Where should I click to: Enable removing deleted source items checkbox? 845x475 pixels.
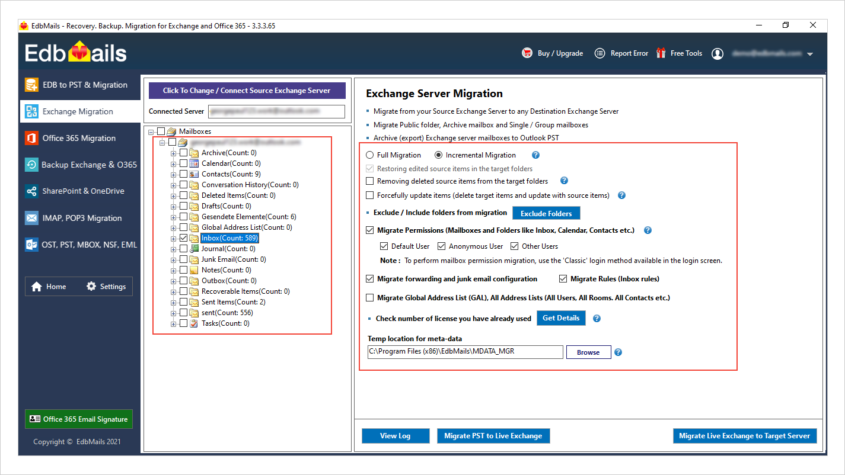(370, 181)
